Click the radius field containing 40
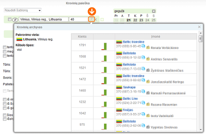 tap(79, 19)
